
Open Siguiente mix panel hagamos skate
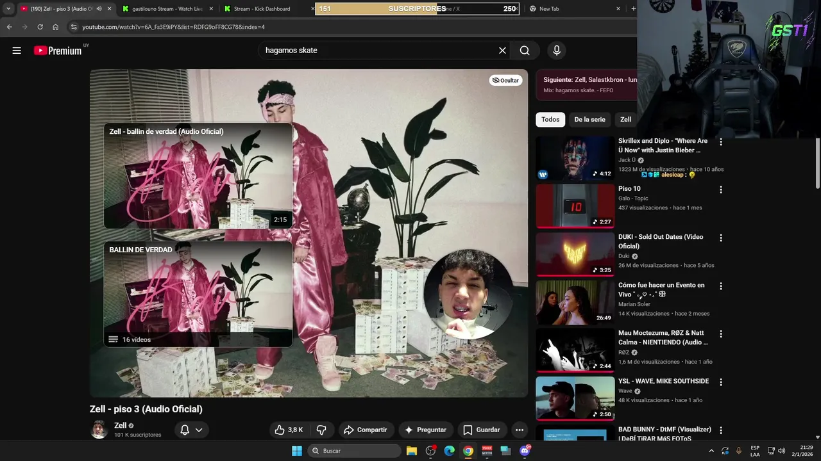586,85
